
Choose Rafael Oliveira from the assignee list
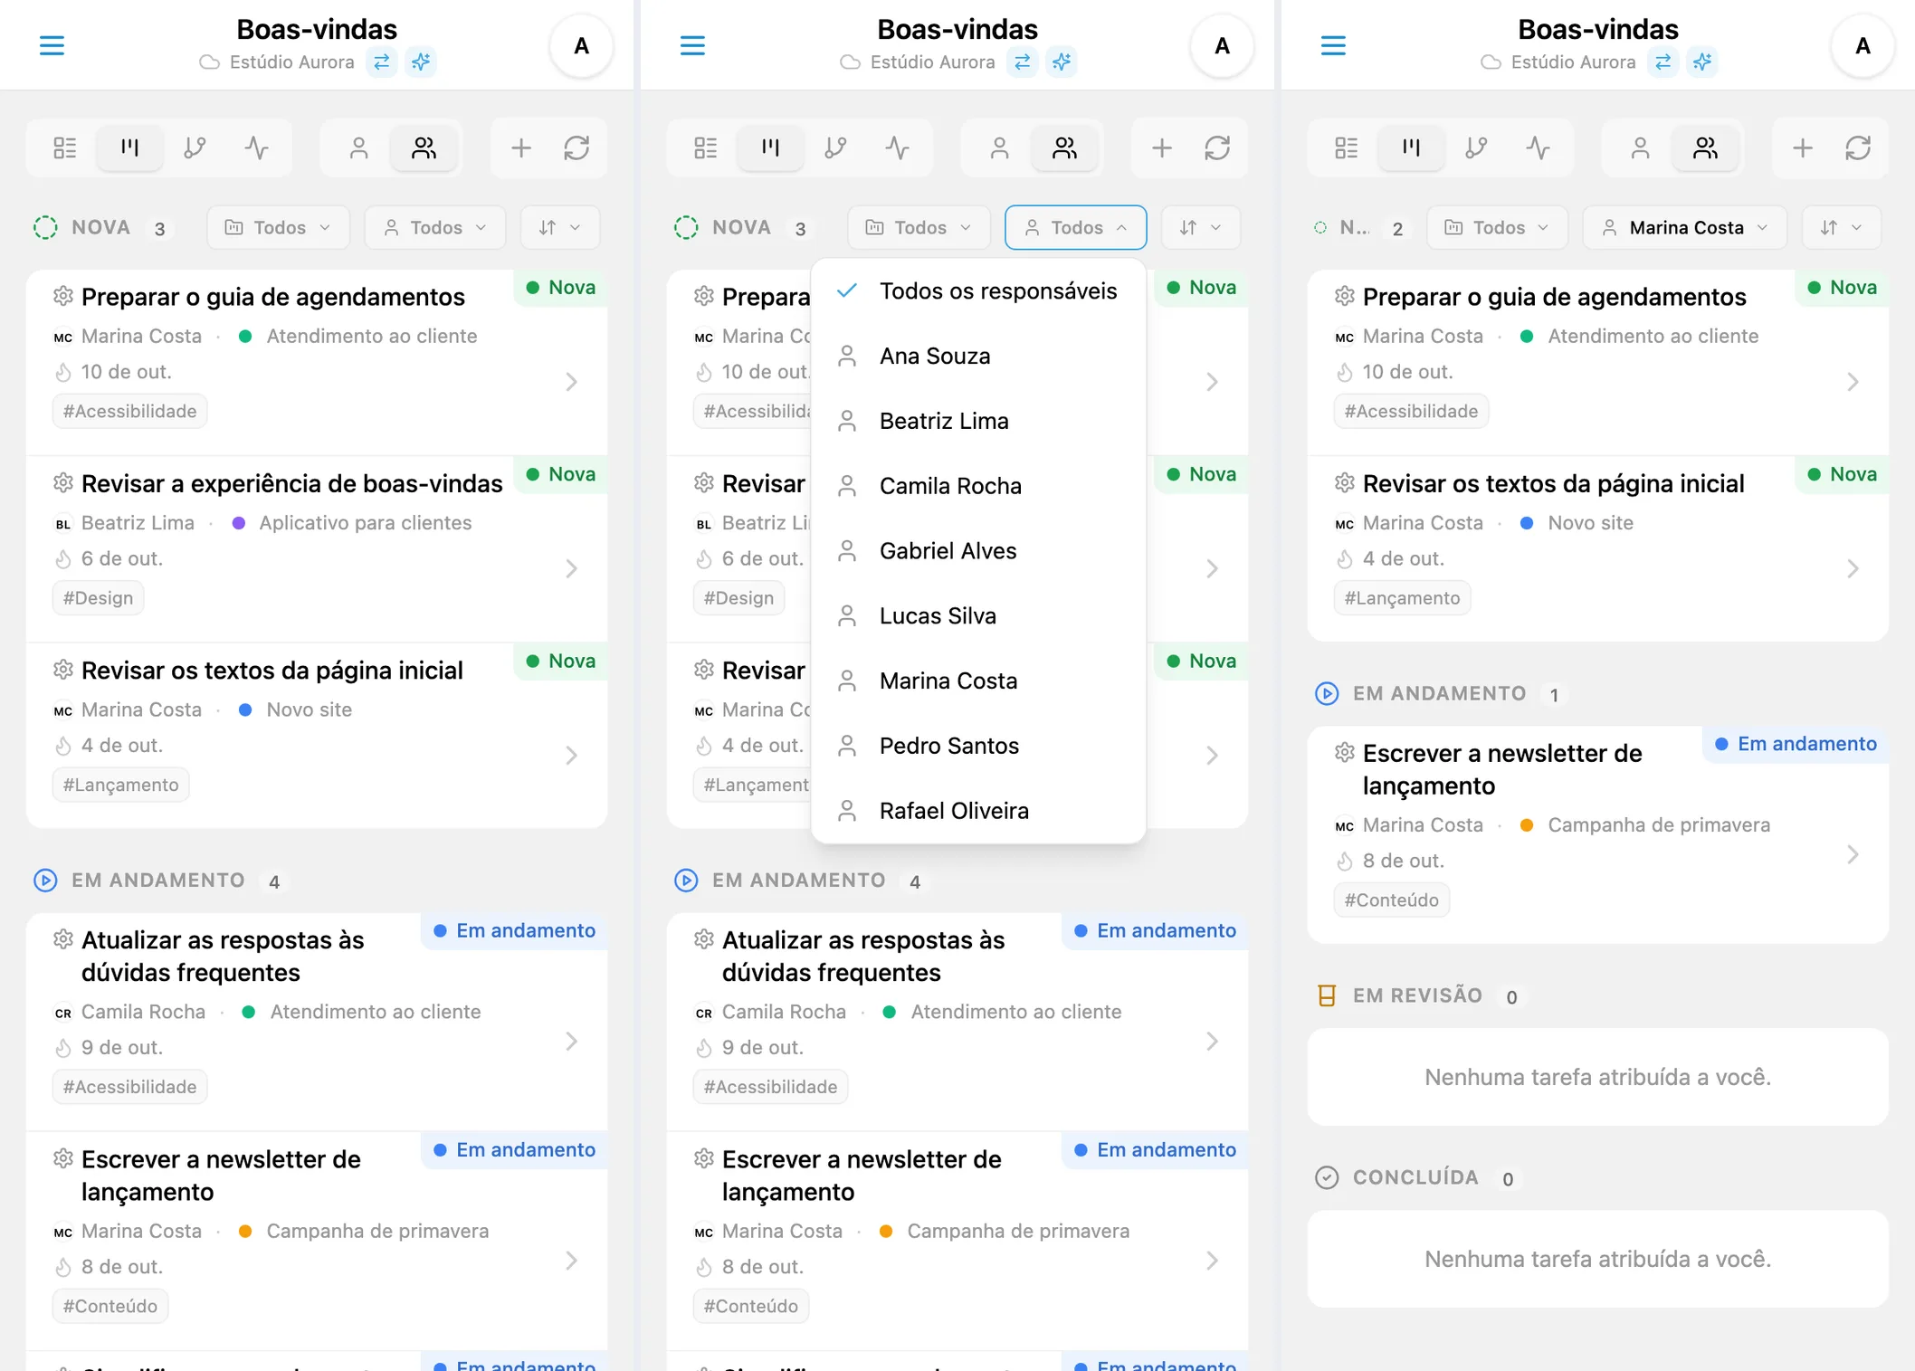pos(978,810)
